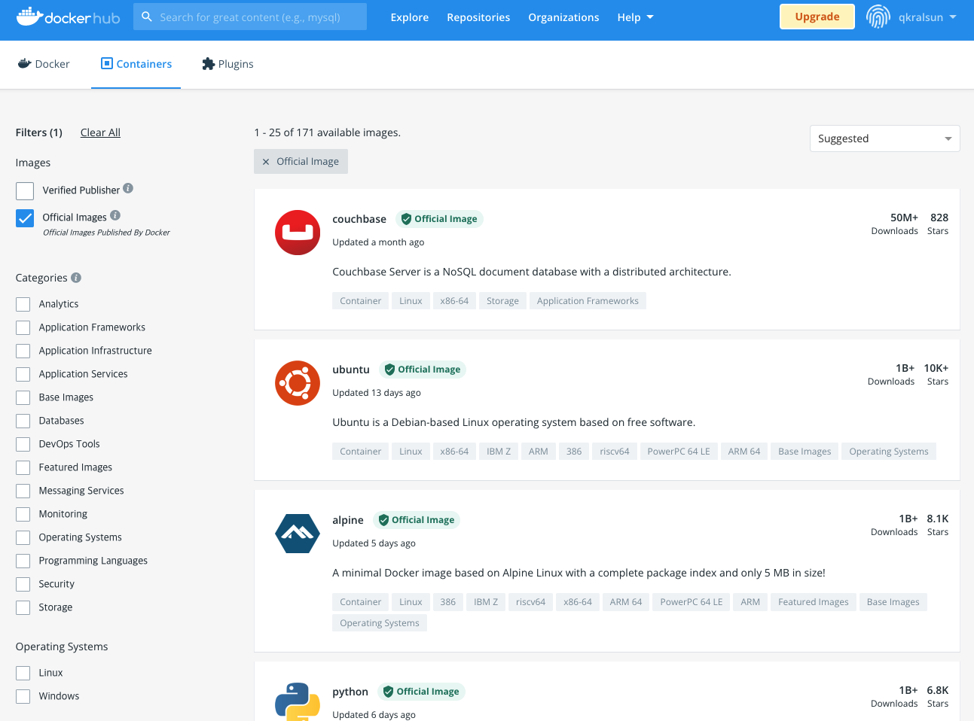Click alpine Official Image badge

(417, 520)
